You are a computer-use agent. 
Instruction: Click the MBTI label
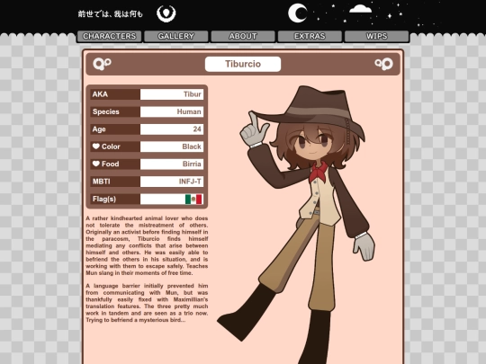101,182
